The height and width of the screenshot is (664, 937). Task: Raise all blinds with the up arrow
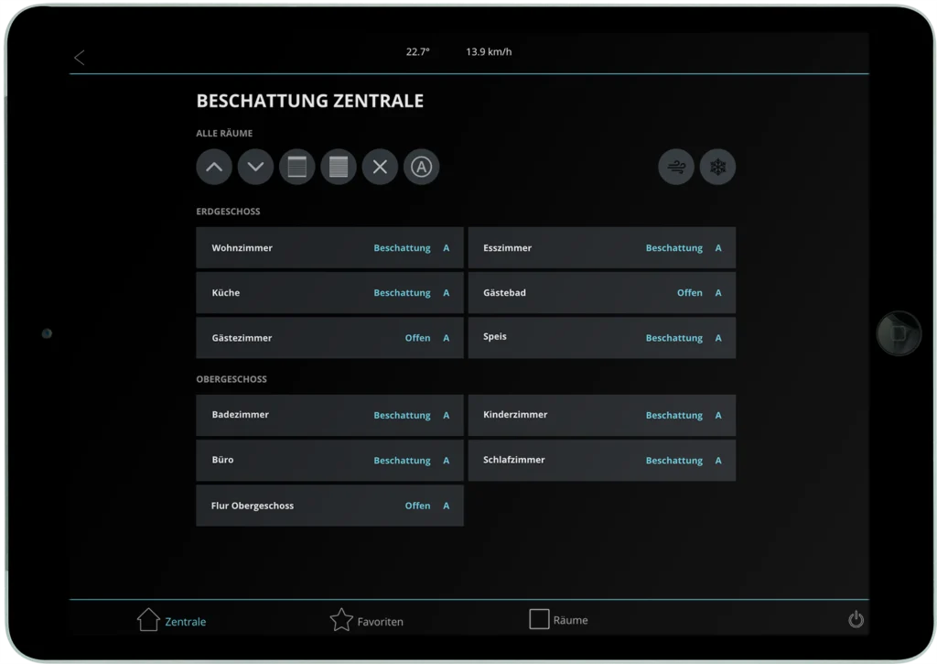point(213,167)
